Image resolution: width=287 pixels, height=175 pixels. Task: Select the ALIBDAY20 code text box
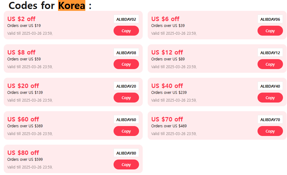(126, 86)
